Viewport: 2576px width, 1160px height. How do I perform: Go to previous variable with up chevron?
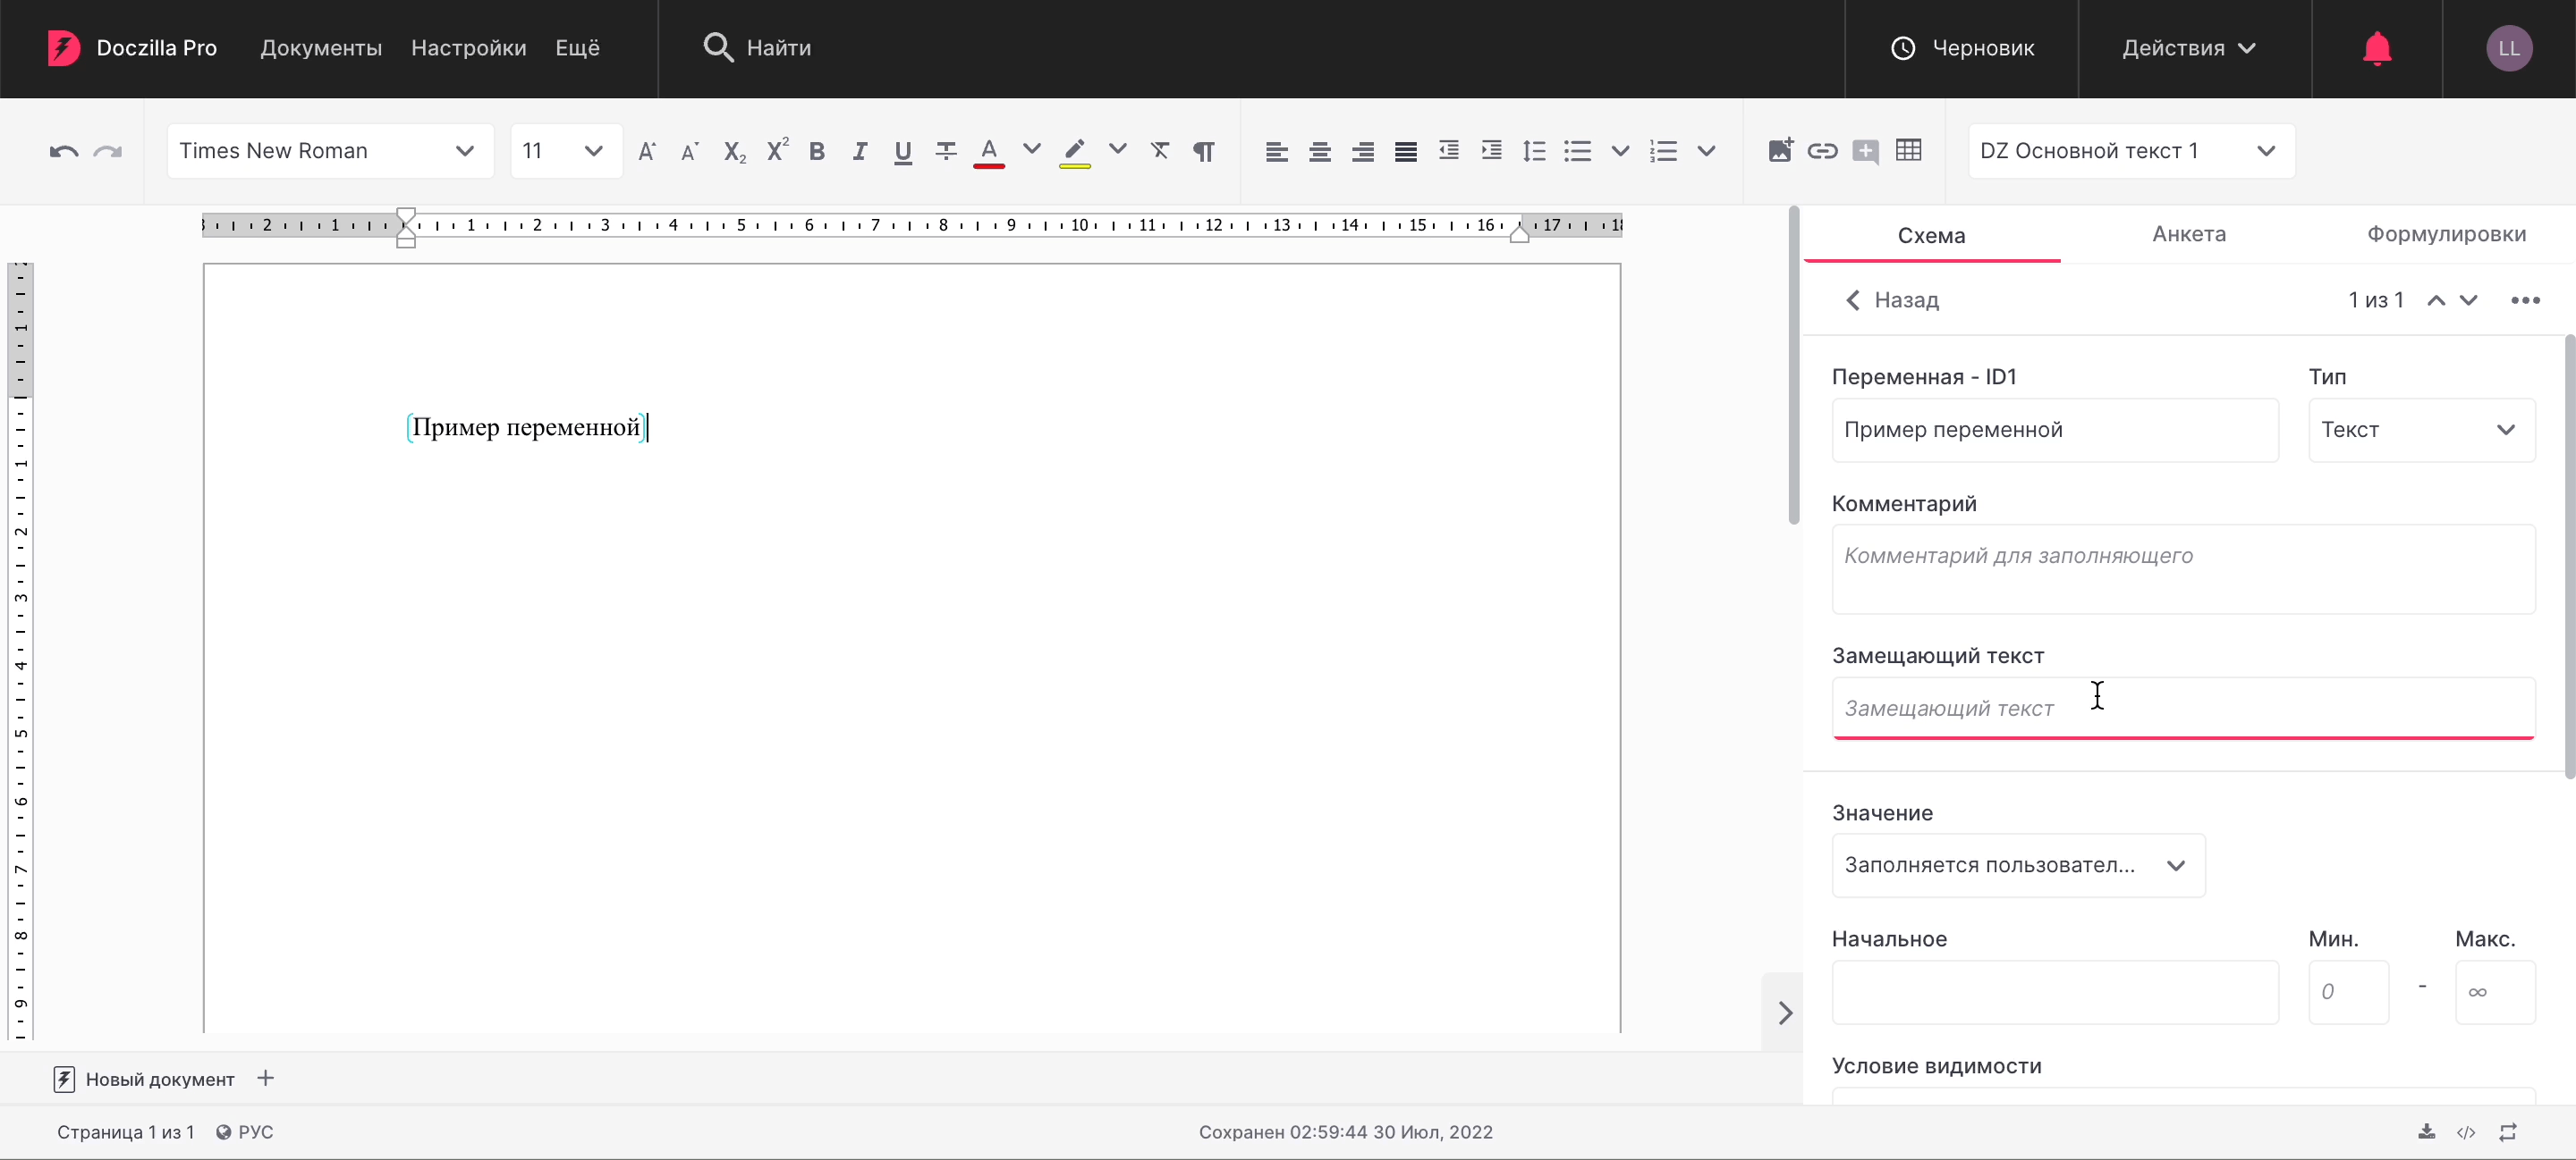tap(2436, 301)
